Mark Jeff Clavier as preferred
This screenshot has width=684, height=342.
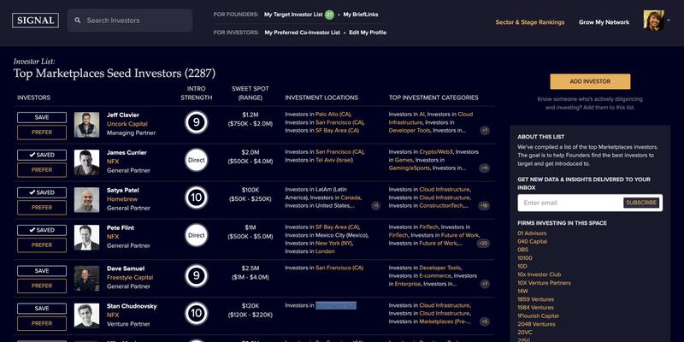click(x=42, y=133)
